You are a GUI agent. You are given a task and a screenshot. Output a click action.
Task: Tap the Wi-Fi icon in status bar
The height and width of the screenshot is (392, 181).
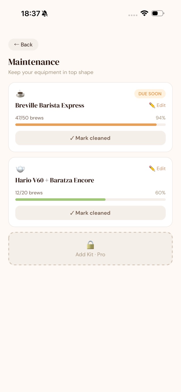coord(144,13)
